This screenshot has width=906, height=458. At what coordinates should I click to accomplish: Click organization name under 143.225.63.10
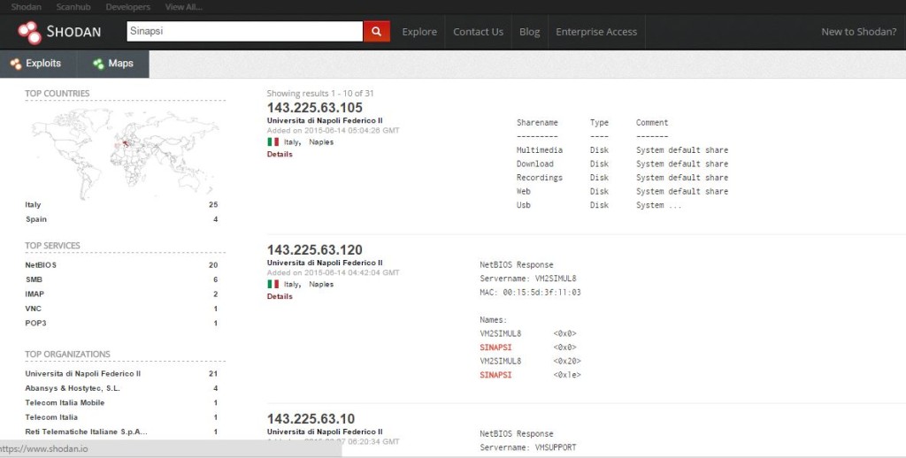325,431
